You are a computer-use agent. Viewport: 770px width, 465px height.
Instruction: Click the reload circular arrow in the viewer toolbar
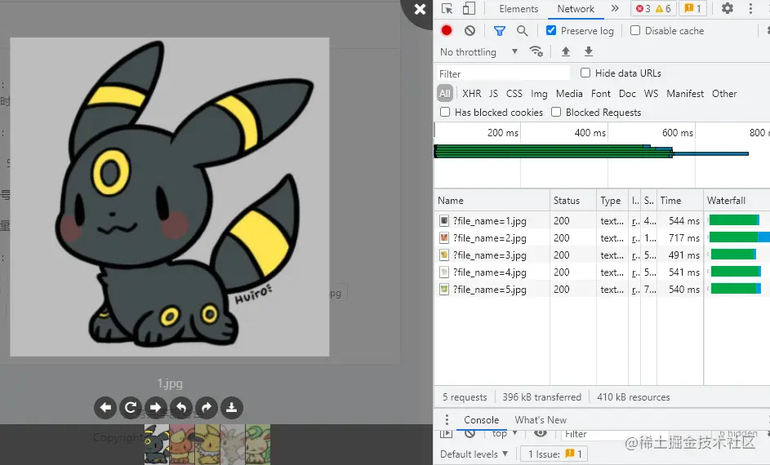click(130, 407)
